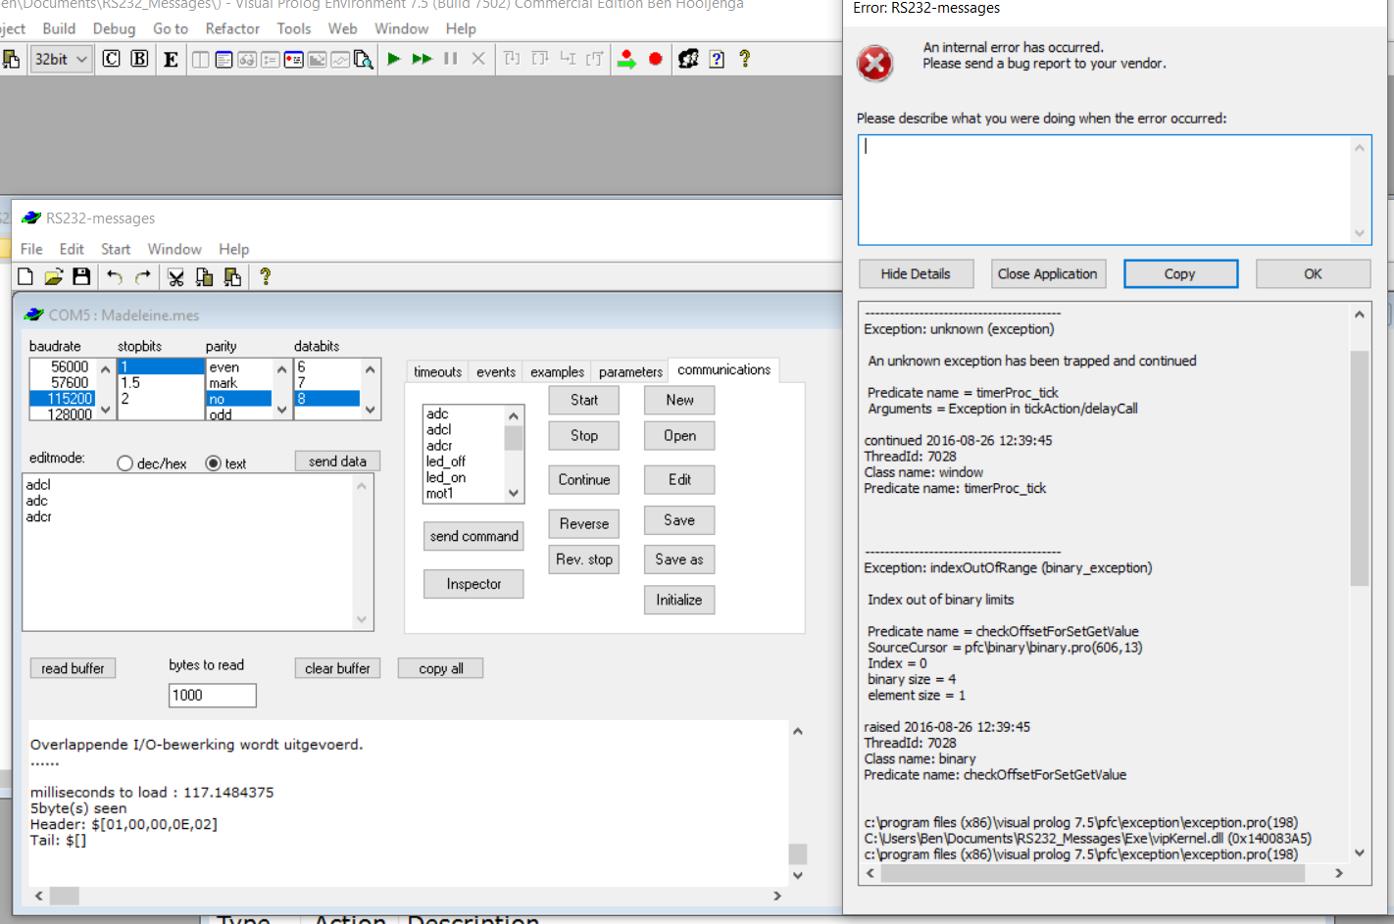Screen dimensions: 1394x924
Task: Open the Refactor menu in IDE
Action: pos(232,28)
